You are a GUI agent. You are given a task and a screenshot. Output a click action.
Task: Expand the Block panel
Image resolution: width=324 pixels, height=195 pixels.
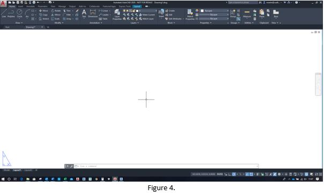(171, 23)
